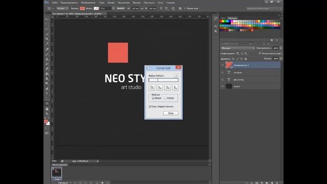Toggle align edges checkbox in options bar
Image resolution: width=327 pixels, height=184 pixels.
point(185,9)
